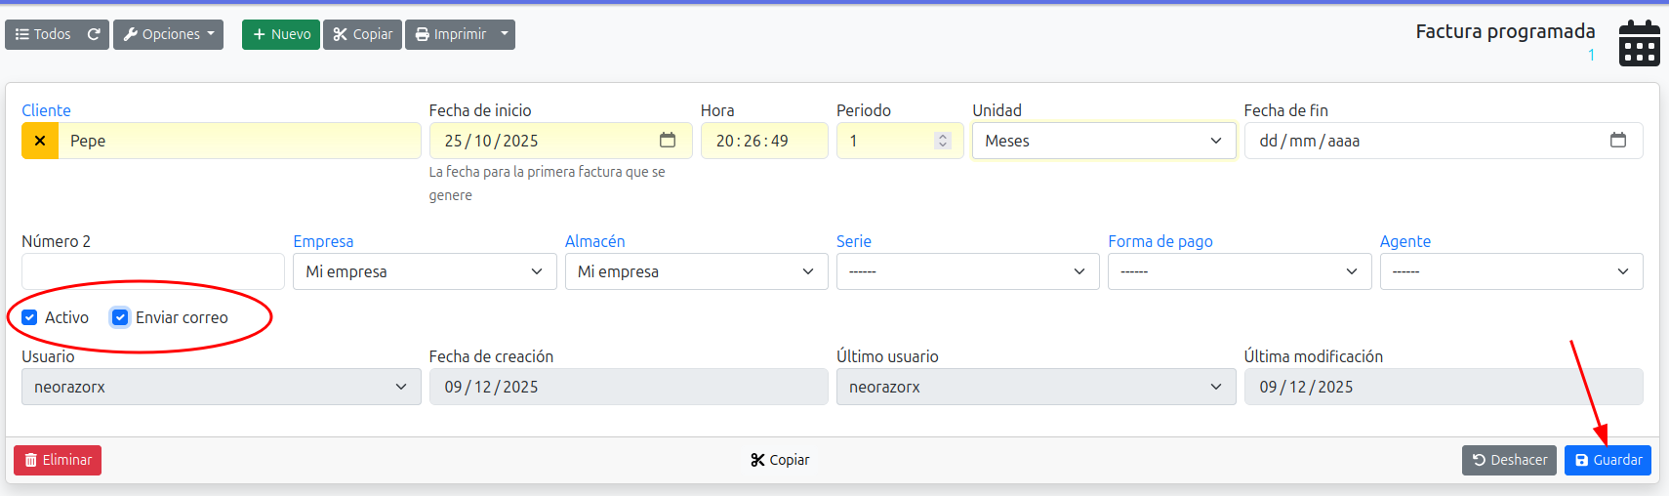Open the Forma de pago dropdown
Screen dimensions: 1669x496
pos(1239,271)
